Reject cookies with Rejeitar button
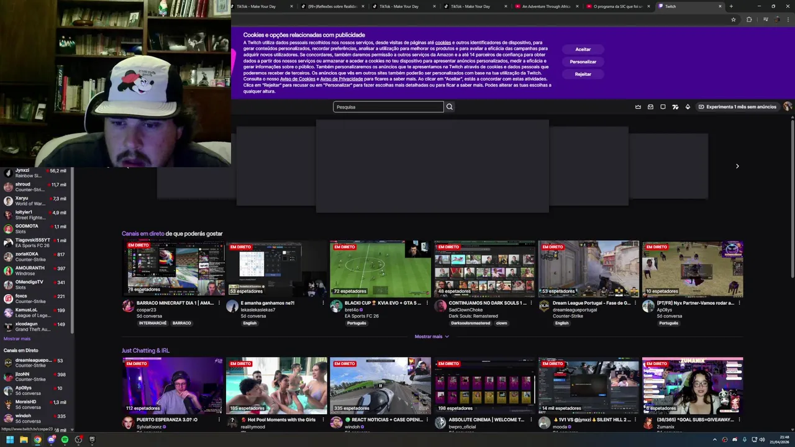The height and width of the screenshot is (447, 795). (x=583, y=74)
